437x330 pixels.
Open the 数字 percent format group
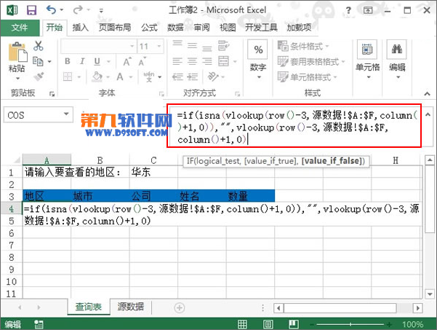click(258, 59)
